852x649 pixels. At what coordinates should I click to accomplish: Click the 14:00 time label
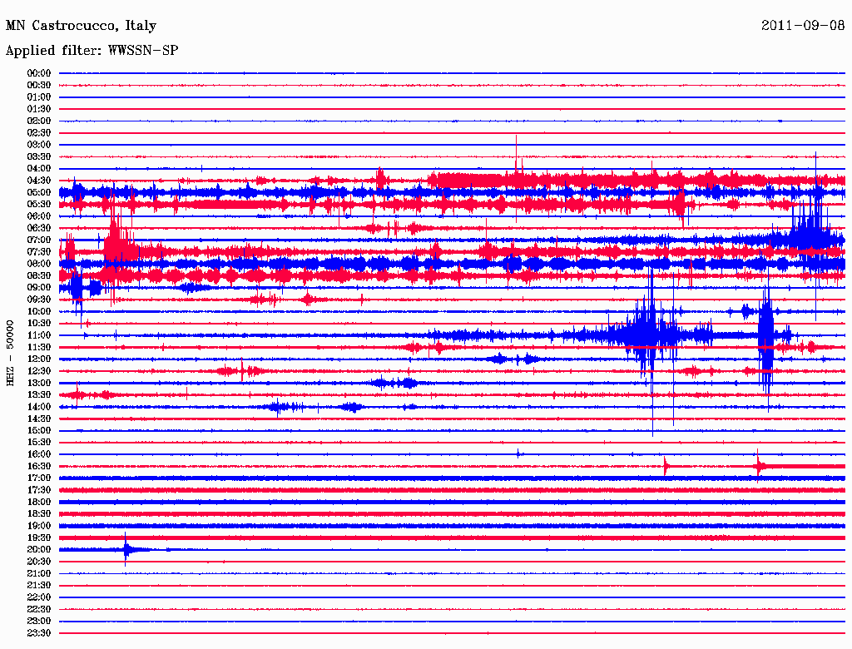(x=38, y=407)
